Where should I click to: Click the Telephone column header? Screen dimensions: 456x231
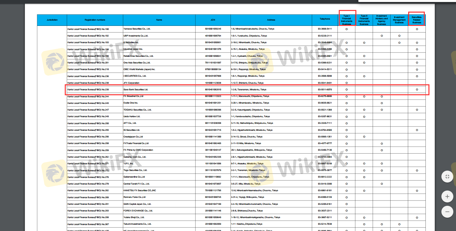tap(325, 19)
